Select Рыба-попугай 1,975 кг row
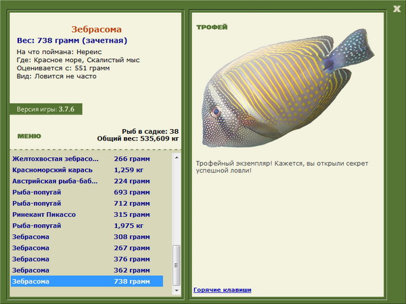Image resolution: width=406 pixels, height=304 pixels. click(x=87, y=226)
